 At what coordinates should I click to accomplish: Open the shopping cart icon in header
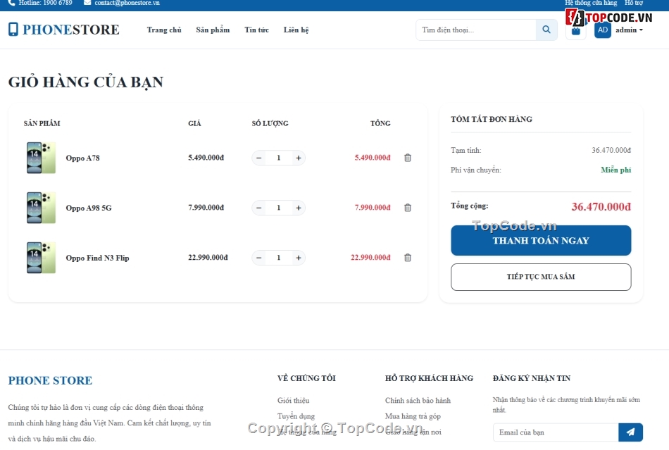click(x=575, y=30)
